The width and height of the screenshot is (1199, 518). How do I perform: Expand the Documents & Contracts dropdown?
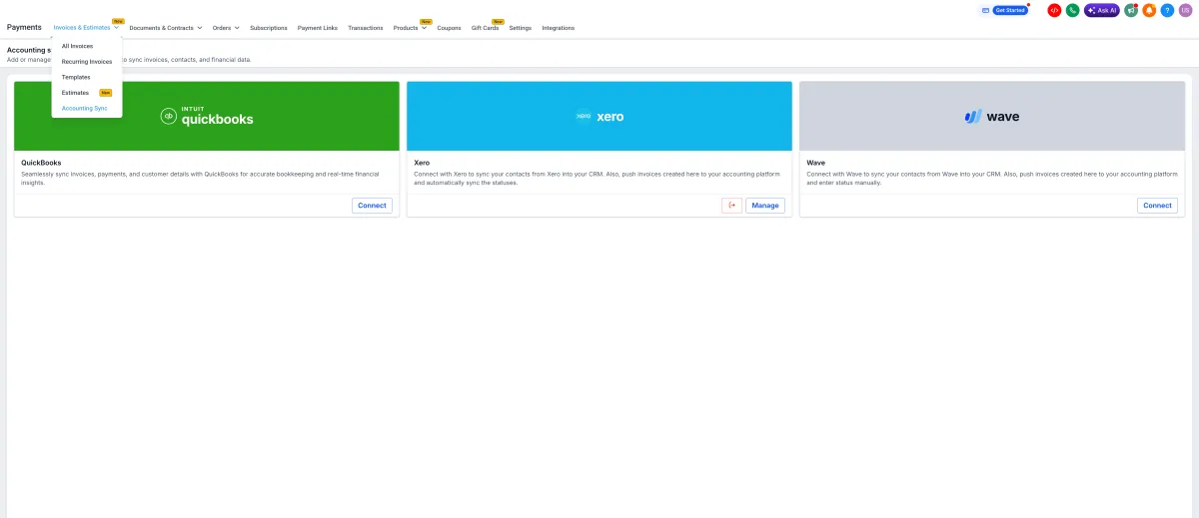pos(166,28)
